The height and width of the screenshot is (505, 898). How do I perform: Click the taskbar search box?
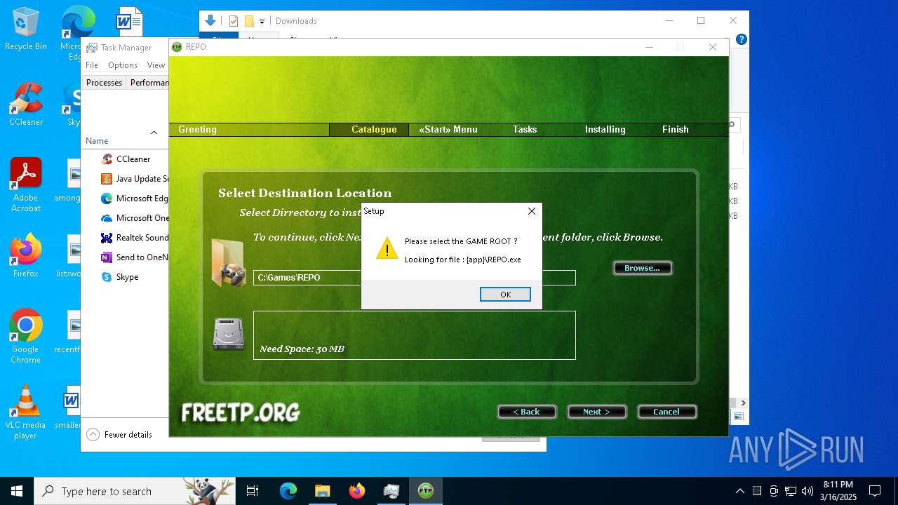tap(135, 491)
